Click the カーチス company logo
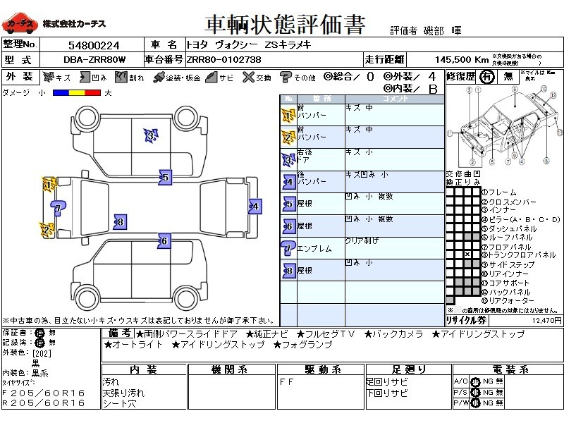Image resolution: width=564 pixels, height=423 pixels. click(x=20, y=24)
